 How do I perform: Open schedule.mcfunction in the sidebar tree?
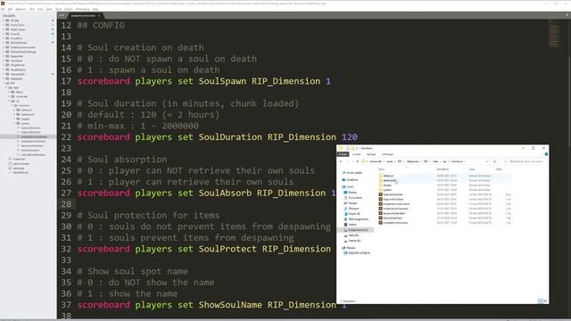tap(33, 141)
